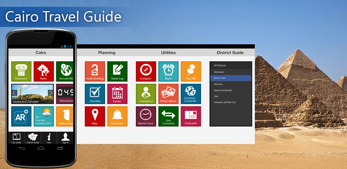347x169 pixels.
Task: Tap the Android recent apps button
Action: (60, 148)
